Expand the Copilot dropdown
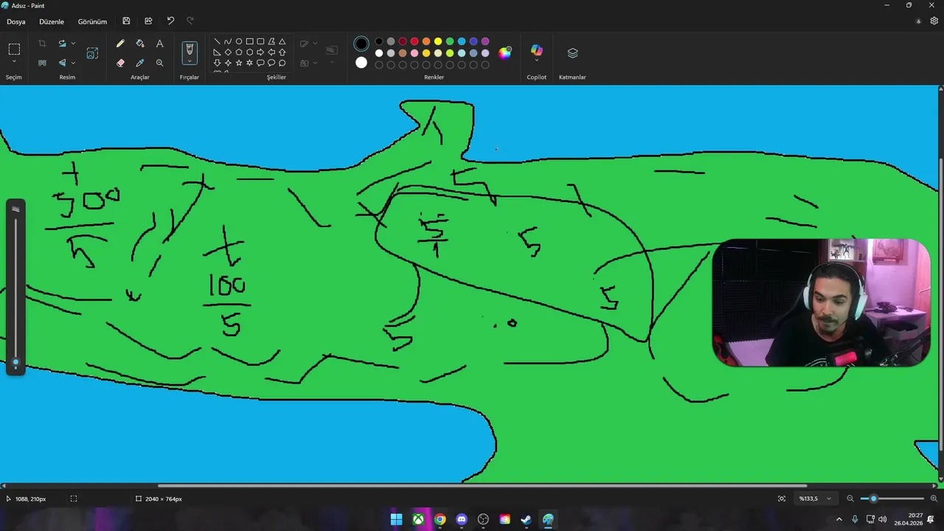 (x=537, y=60)
